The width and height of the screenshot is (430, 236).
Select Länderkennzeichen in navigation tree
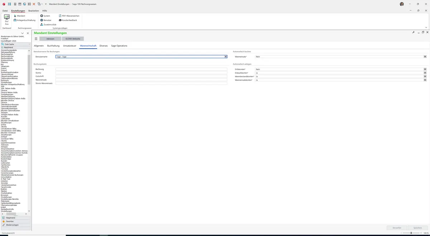point(9,185)
